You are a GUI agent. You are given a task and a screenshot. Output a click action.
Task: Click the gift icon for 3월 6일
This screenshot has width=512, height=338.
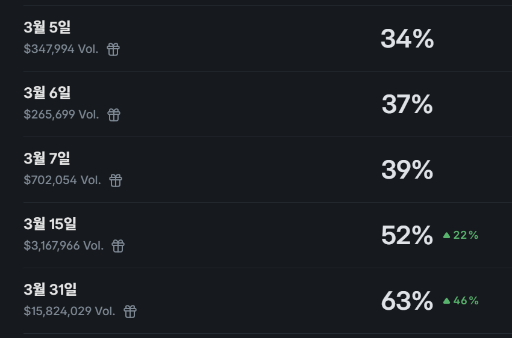pos(114,115)
